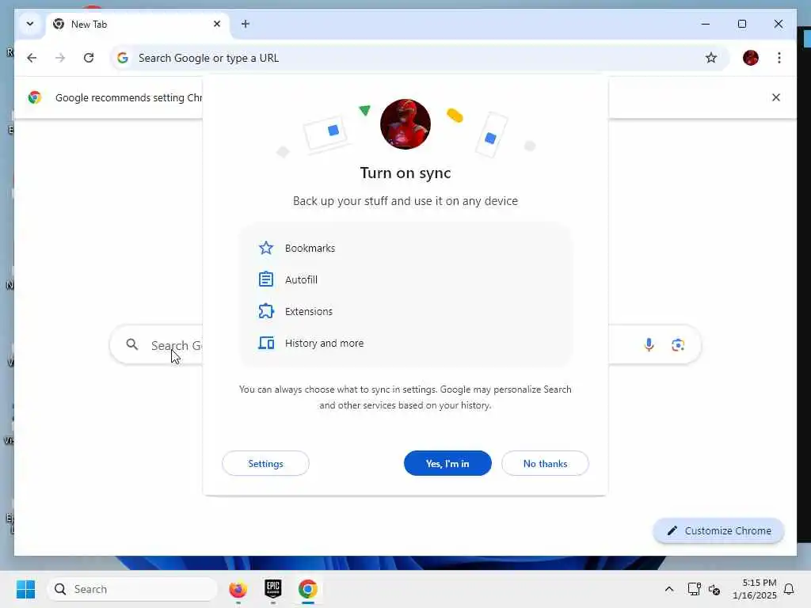Click the Turn on sync heading
Viewport: 811px width, 608px height.
point(405,173)
